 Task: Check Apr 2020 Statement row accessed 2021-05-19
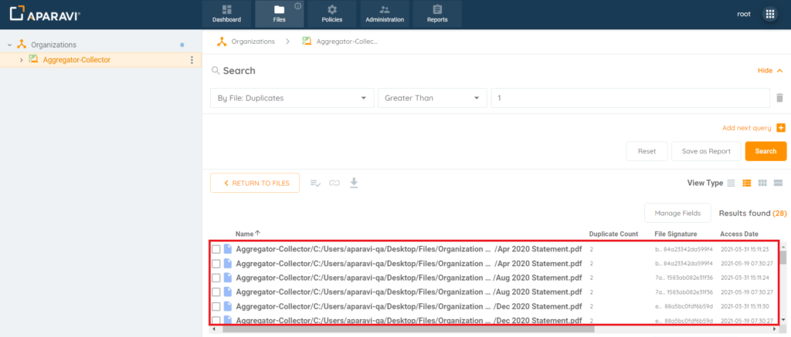pos(216,264)
